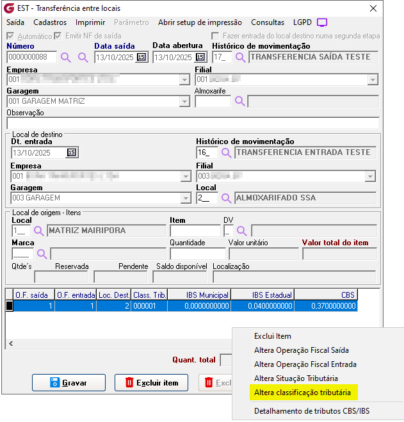404x422 pixels.
Task: Click the IBS Municipal column header
Action: click(199, 295)
